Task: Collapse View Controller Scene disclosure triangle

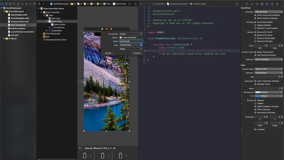Action: [39, 8]
